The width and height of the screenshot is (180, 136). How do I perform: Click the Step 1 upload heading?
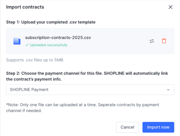tap(51, 22)
